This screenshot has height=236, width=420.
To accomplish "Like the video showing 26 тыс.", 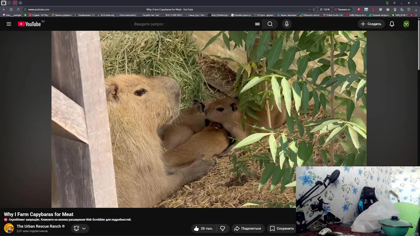I will (203, 228).
